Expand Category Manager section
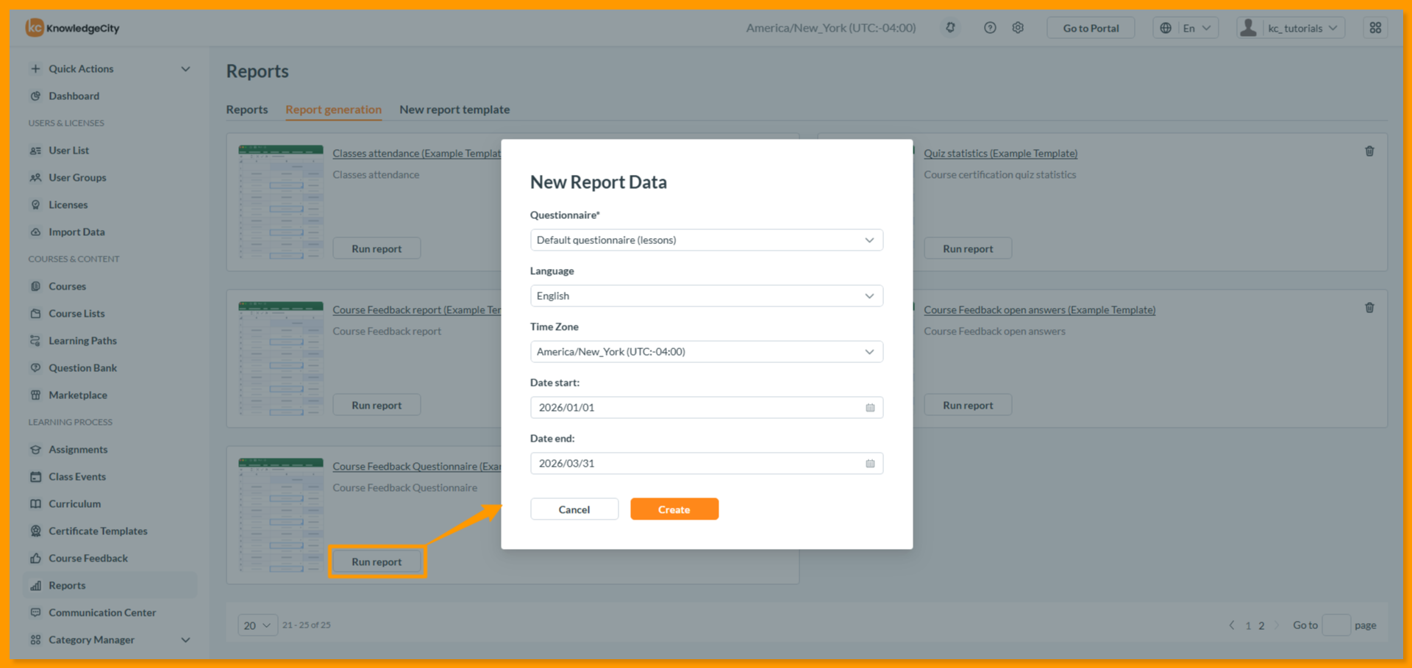Viewport: 1412px width, 668px height. 110,640
